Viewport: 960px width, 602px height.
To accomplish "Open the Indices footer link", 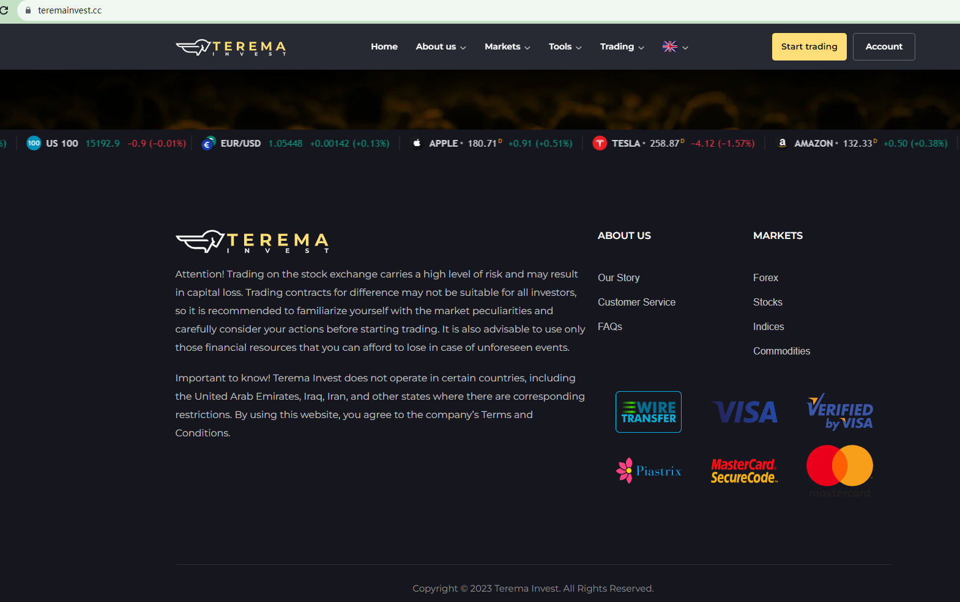I will 768,326.
